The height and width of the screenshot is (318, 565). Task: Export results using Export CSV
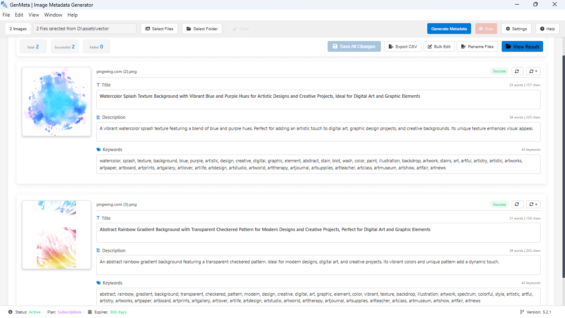coord(402,46)
